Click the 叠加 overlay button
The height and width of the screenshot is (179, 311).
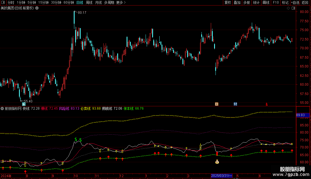(237, 2)
